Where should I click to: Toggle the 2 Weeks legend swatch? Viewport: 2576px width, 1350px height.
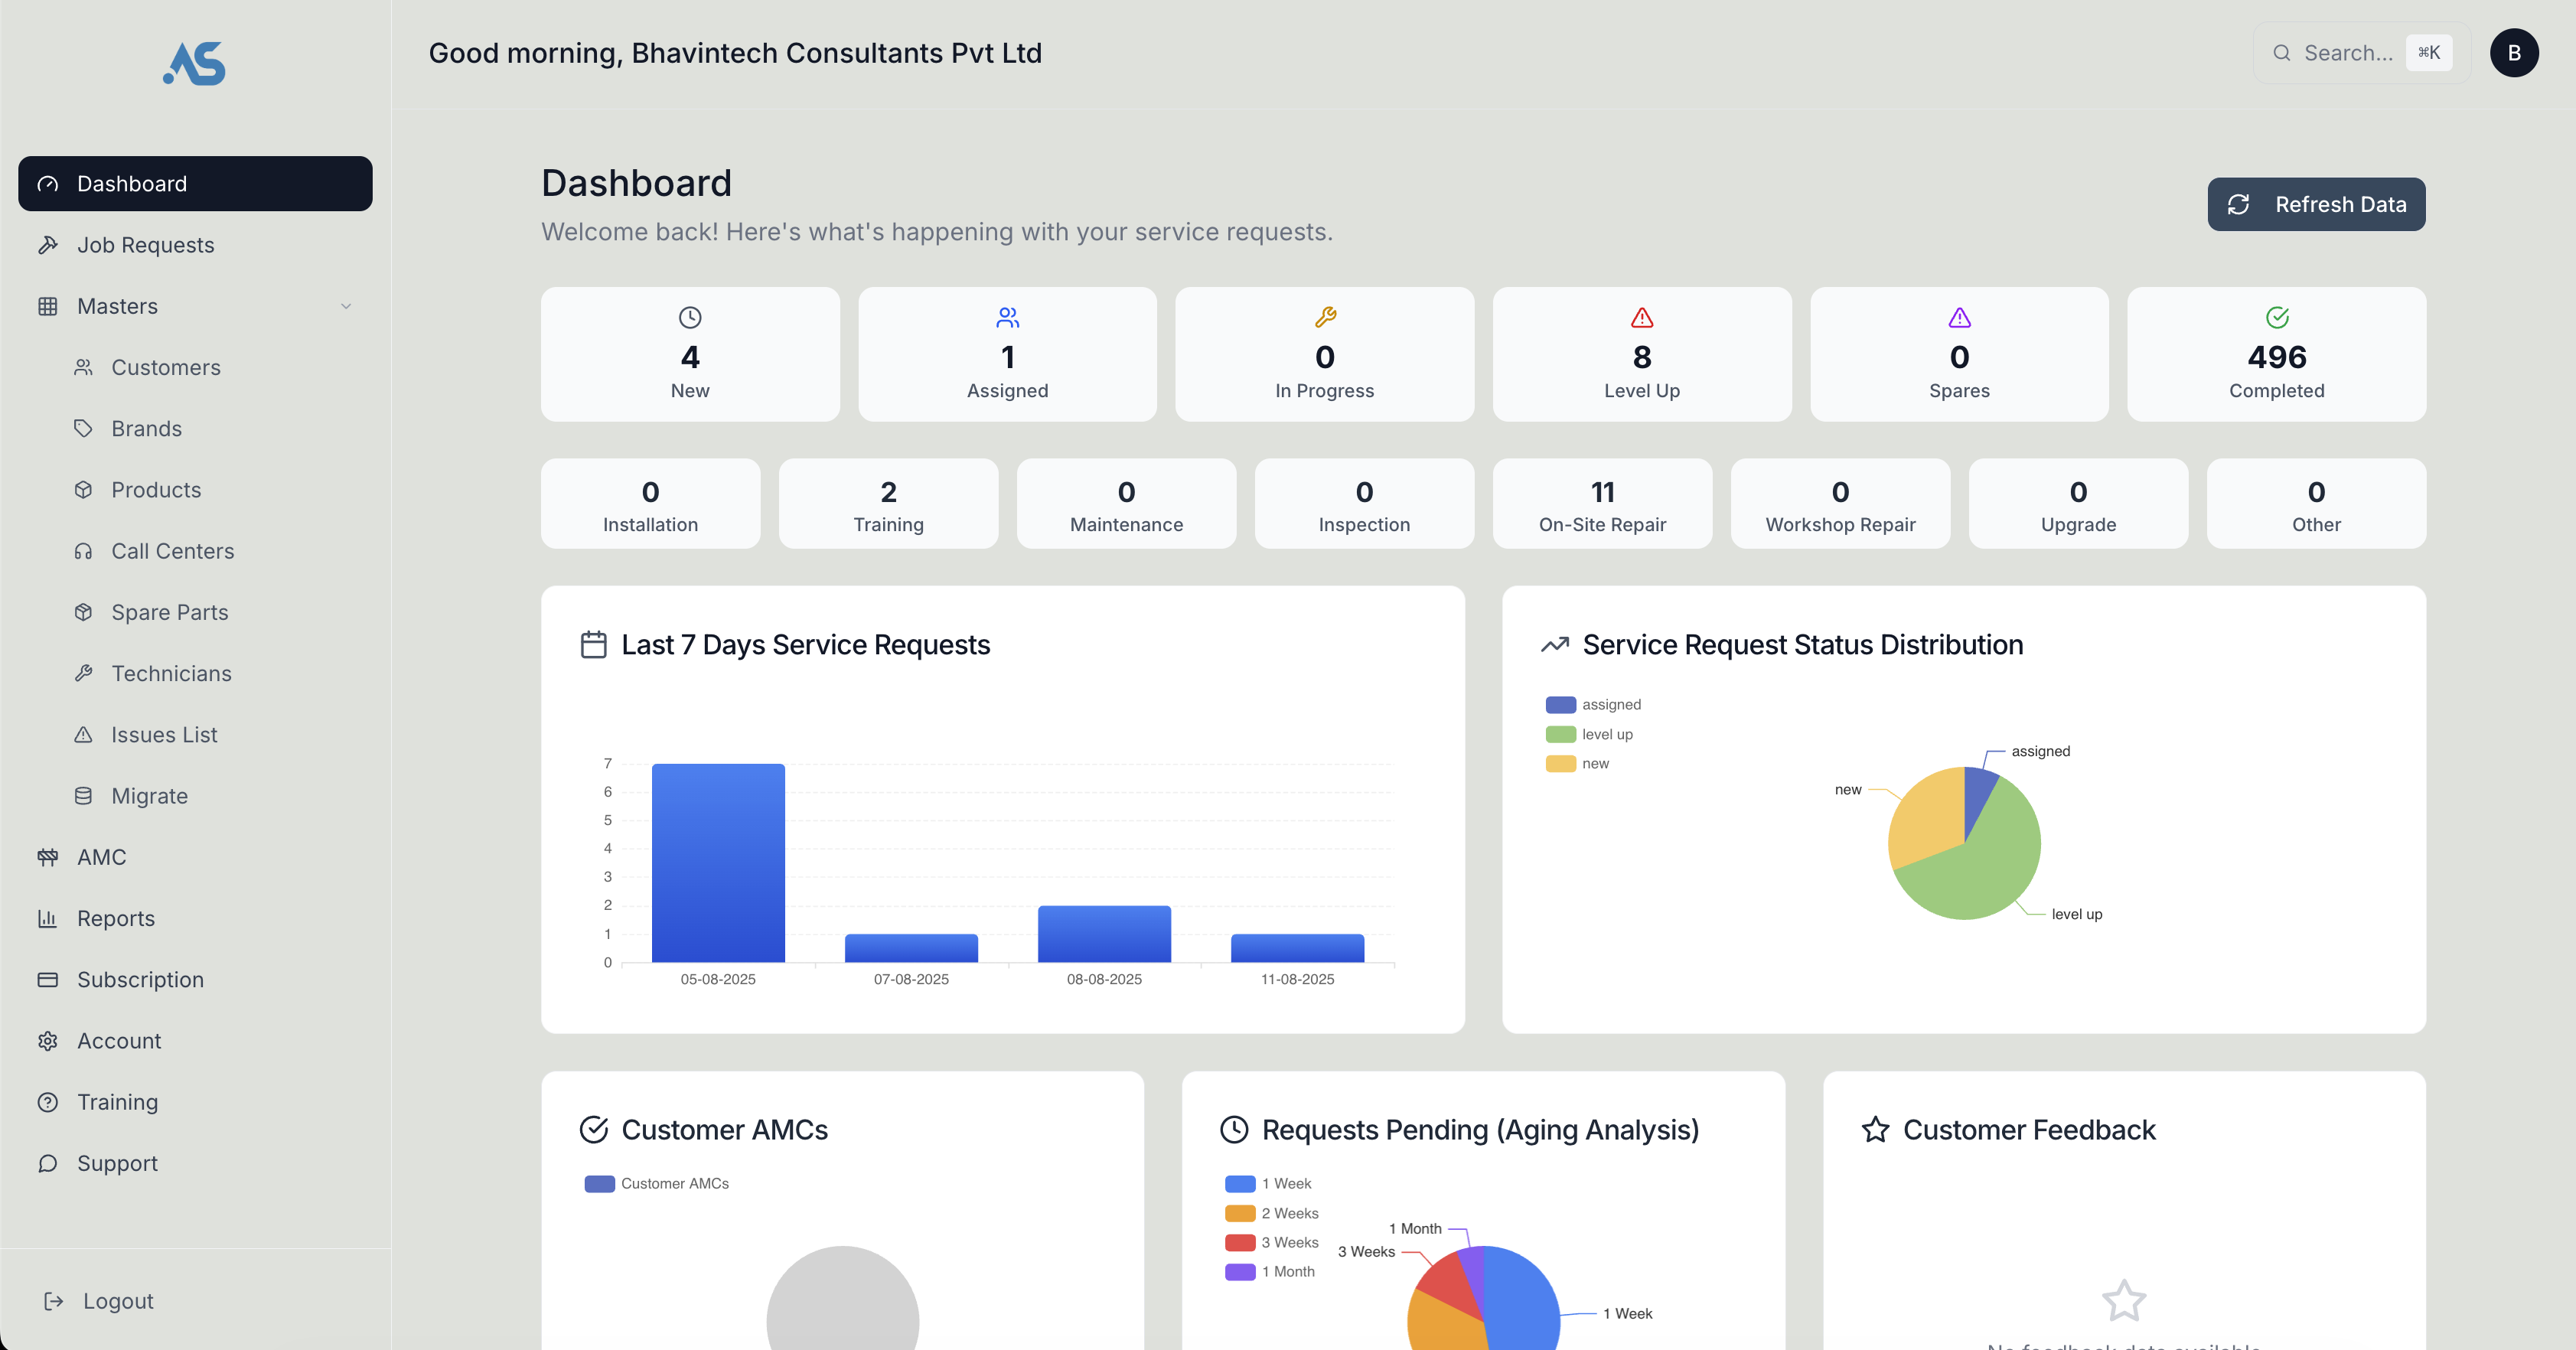pyautogui.click(x=1240, y=1213)
